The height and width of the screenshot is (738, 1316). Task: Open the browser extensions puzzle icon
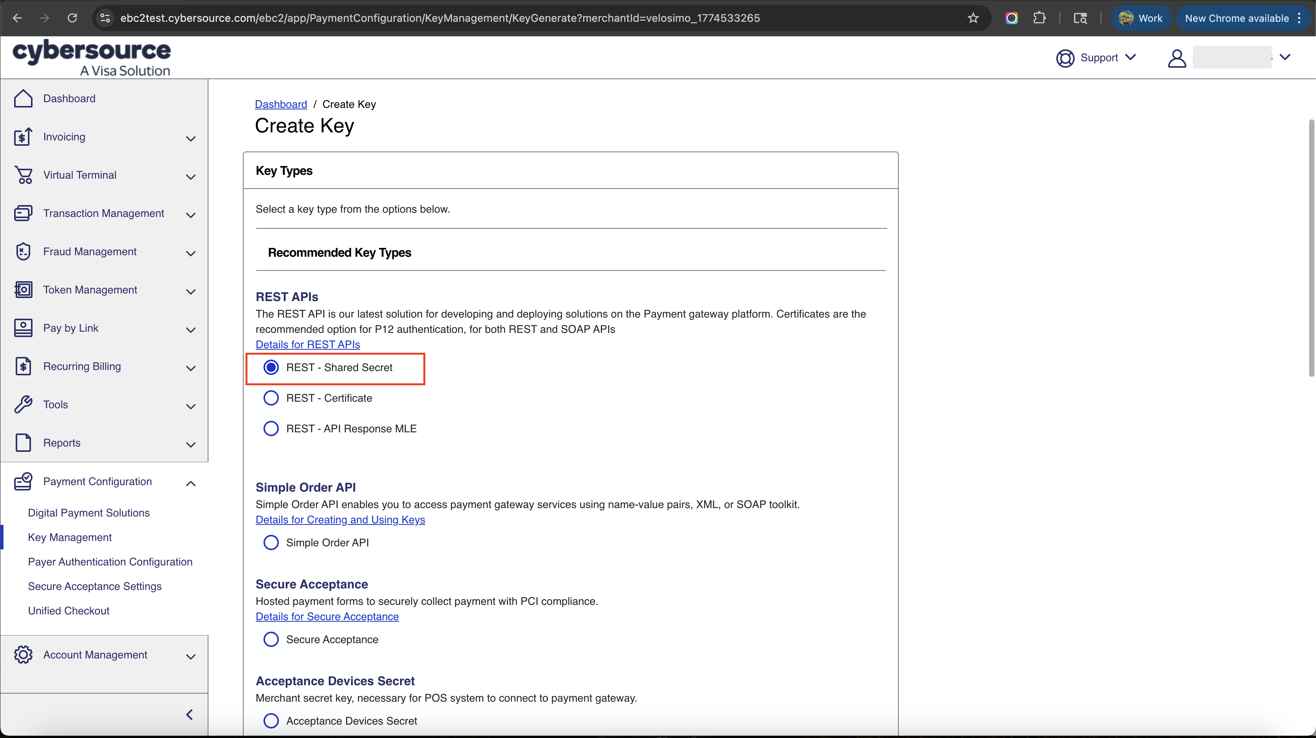[x=1039, y=18]
